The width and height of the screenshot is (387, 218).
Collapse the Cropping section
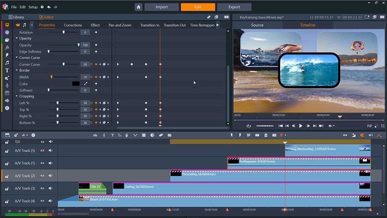[x=17, y=96]
